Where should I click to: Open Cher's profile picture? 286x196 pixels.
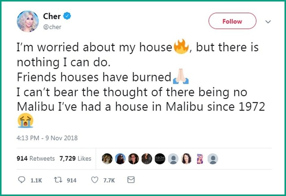point(27,21)
